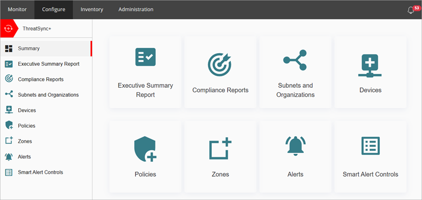This screenshot has width=422, height=200.
Task: Select the Configure tab
Action: [54, 9]
